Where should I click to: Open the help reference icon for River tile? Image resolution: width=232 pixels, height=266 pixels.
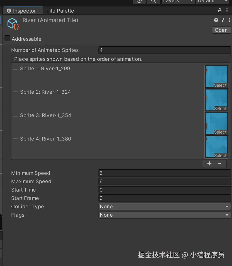click(x=216, y=20)
